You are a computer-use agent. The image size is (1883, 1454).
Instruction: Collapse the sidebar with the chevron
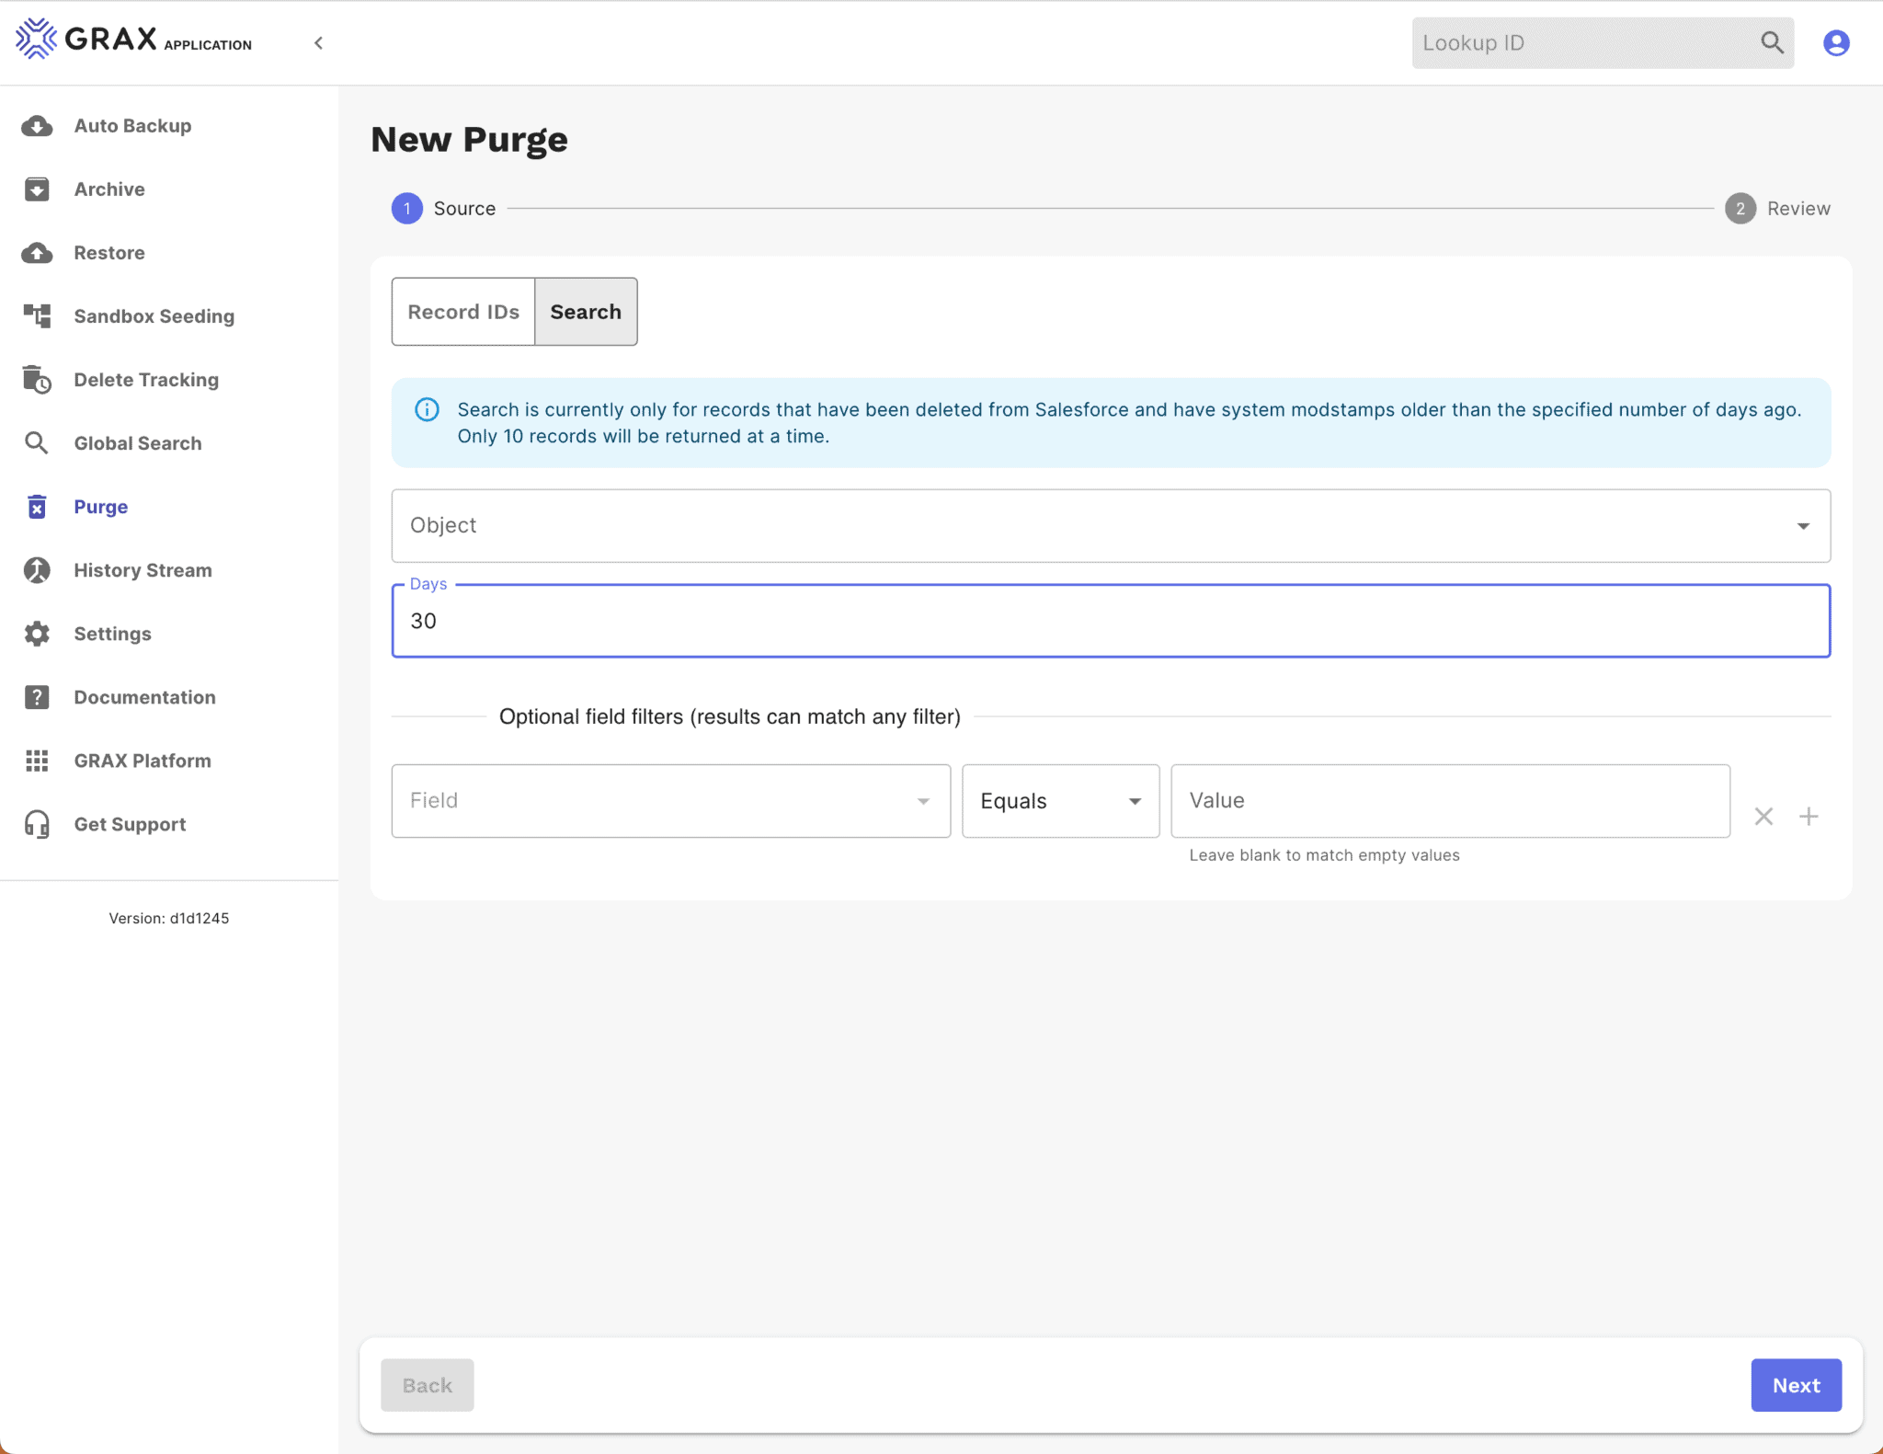point(320,42)
